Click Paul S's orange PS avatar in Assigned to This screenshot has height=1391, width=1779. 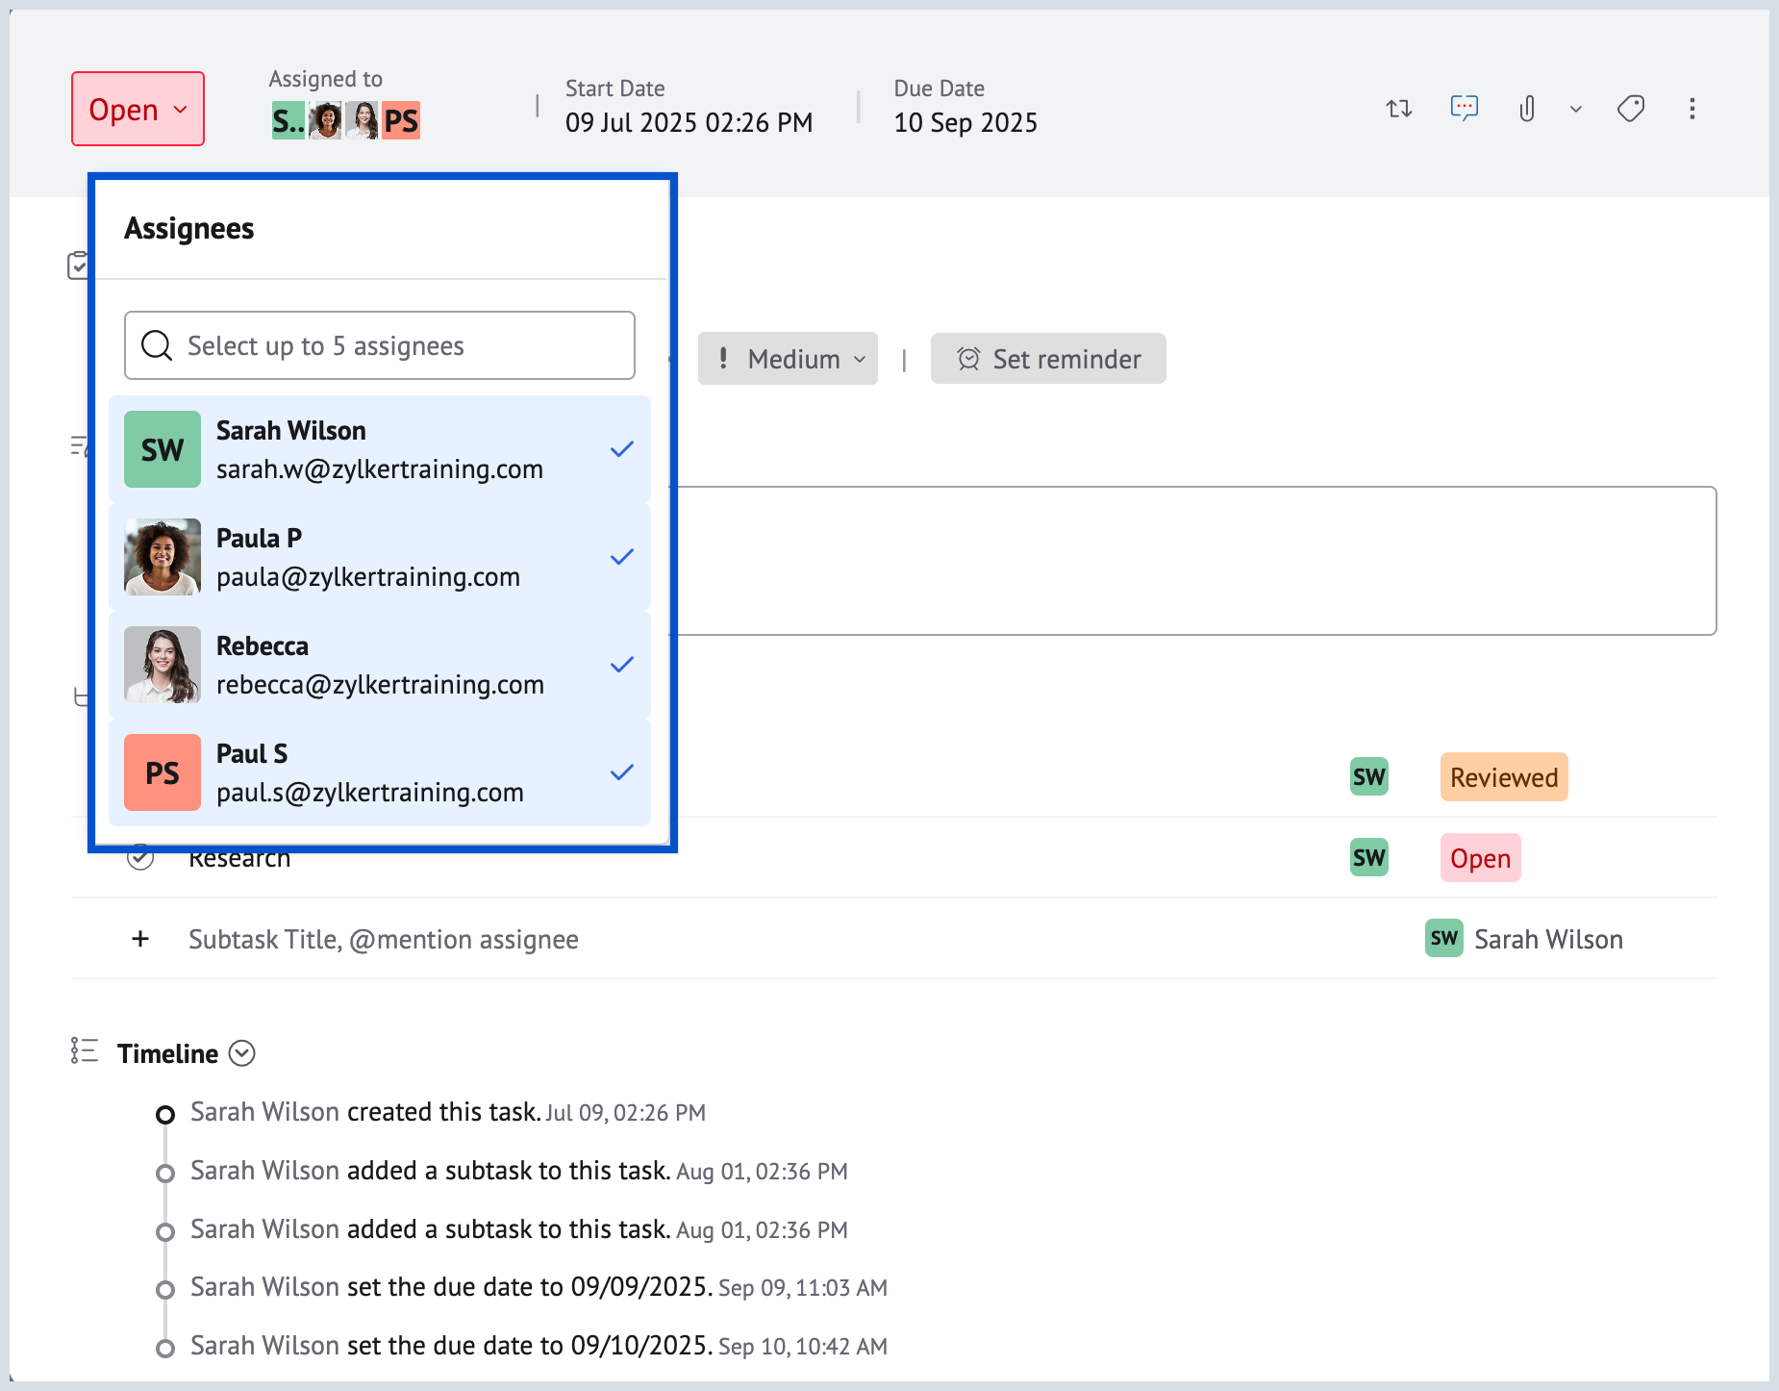pos(401,120)
